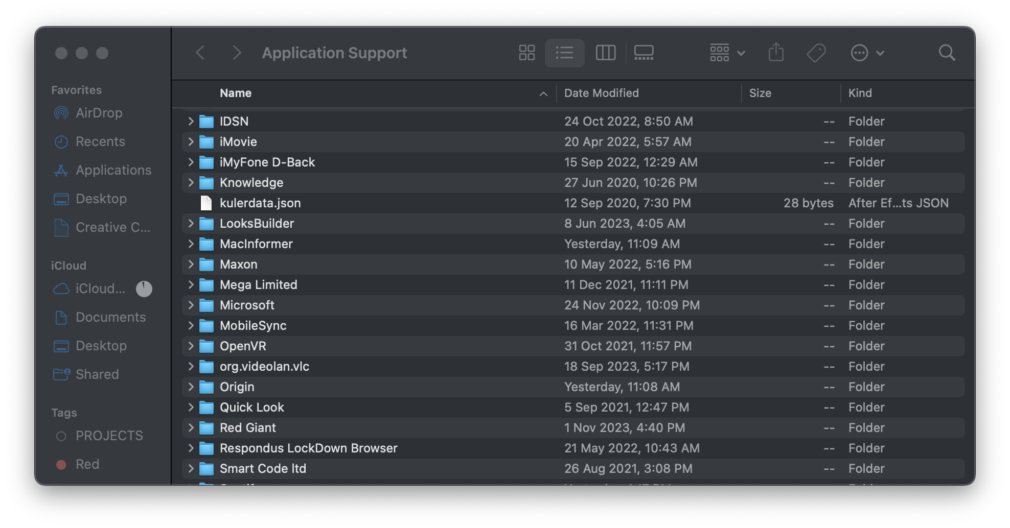Go back with the left chevron
This screenshot has height=528, width=1010.
point(200,53)
